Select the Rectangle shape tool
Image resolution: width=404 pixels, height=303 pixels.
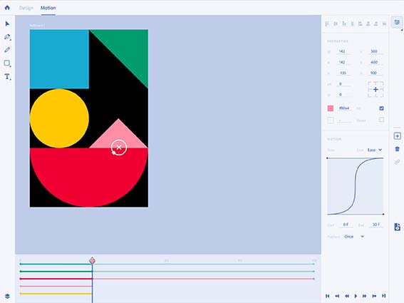coord(6,63)
